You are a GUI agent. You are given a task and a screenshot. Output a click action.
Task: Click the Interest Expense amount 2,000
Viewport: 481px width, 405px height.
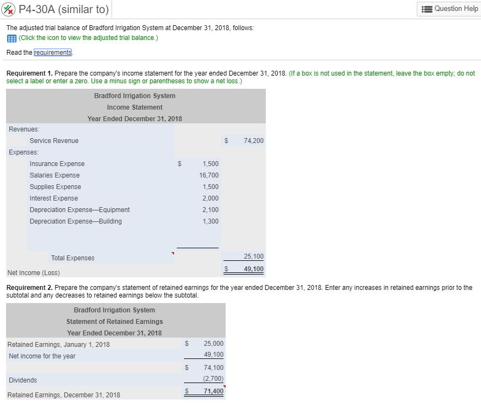point(210,198)
